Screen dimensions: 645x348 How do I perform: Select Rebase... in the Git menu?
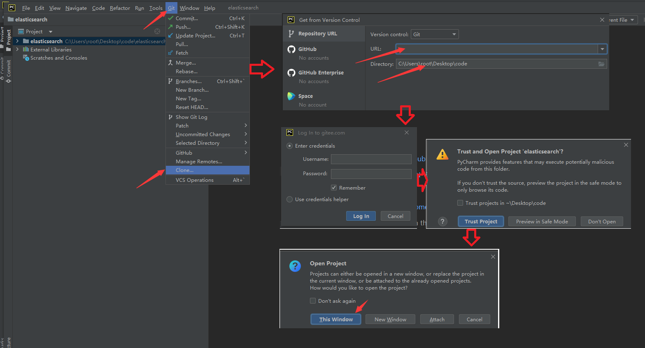point(207,71)
